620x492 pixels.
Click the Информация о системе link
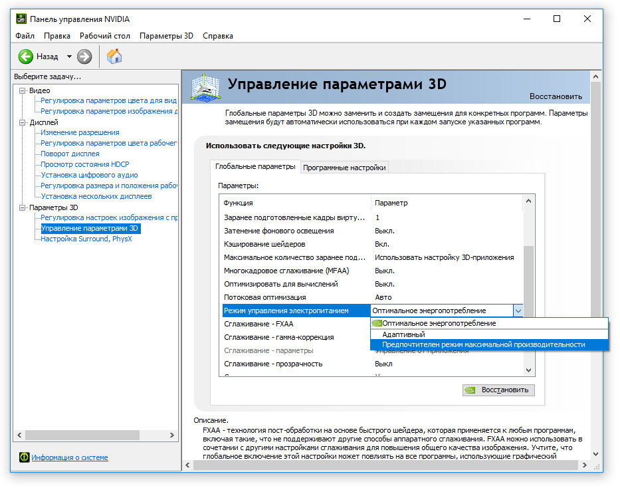click(x=70, y=457)
